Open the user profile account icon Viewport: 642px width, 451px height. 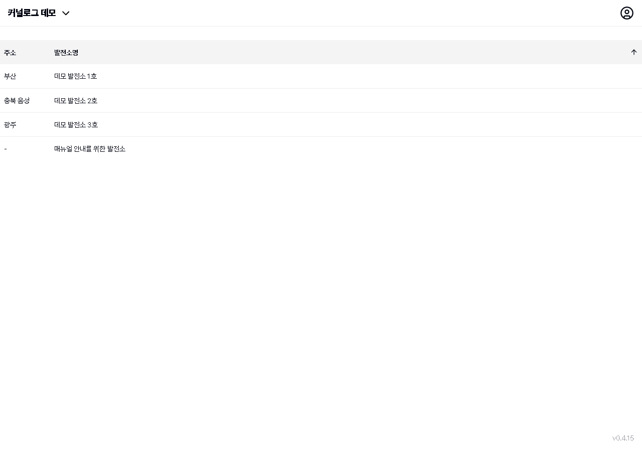tap(626, 13)
